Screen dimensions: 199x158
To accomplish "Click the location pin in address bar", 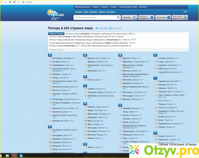I will click(19, 2).
